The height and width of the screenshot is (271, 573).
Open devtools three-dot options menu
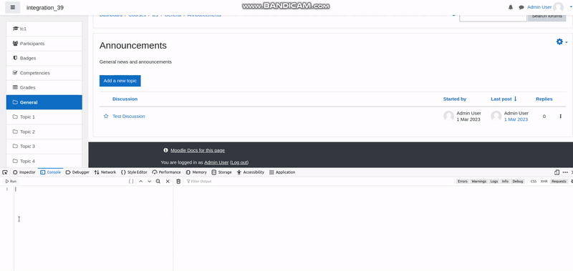click(x=565, y=172)
